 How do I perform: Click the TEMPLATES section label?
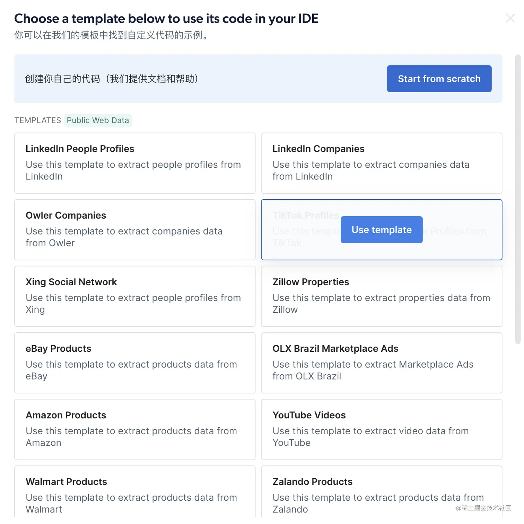(37, 120)
